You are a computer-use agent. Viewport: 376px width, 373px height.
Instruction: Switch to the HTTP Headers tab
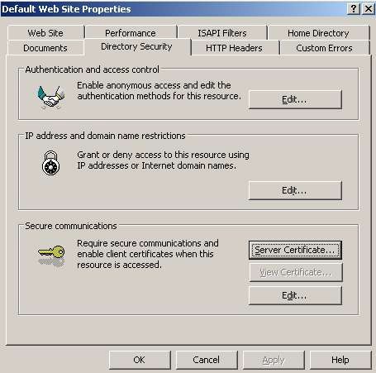pyautogui.click(x=235, y=48)
